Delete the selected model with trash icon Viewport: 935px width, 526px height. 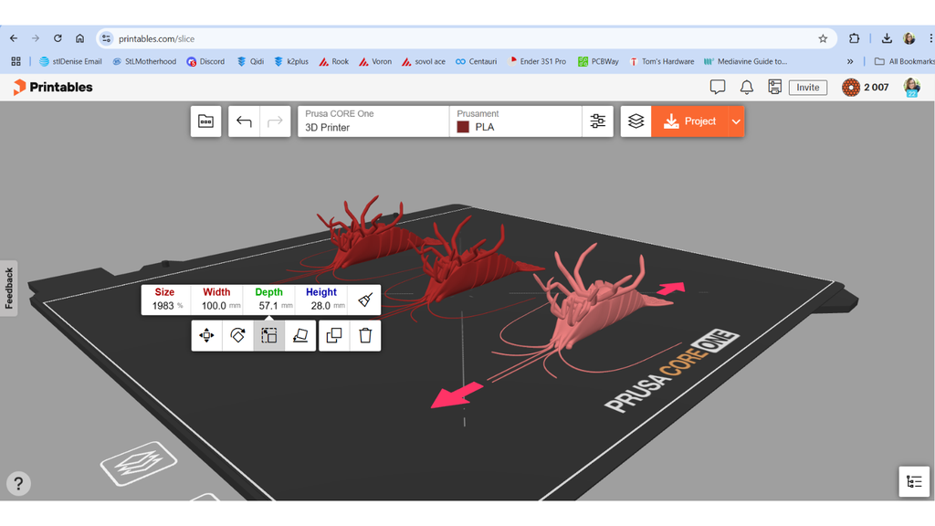(x=365, y=336)
